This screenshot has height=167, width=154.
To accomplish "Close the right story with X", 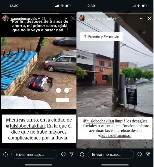I will 149,19.
